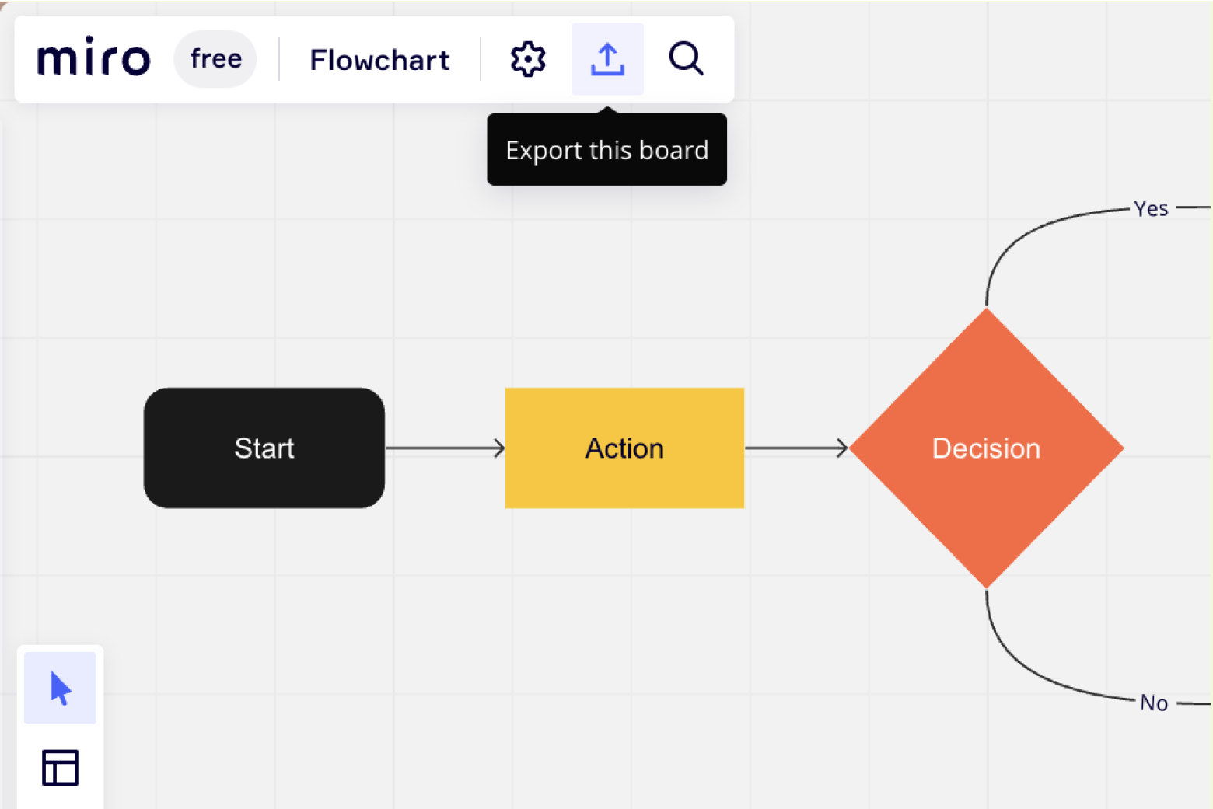Select the orange Decision diamond
The width and height of the screenshot is (1213, 809).
(x=986, y=448)
